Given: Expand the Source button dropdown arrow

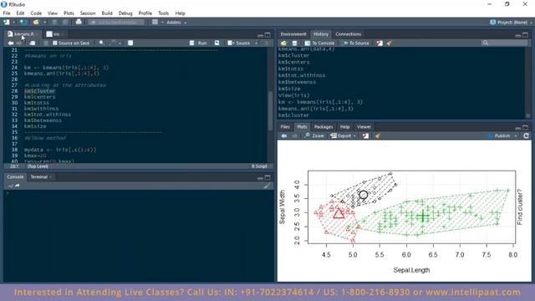Looking at the screenshot, I should tap(257, 43).
